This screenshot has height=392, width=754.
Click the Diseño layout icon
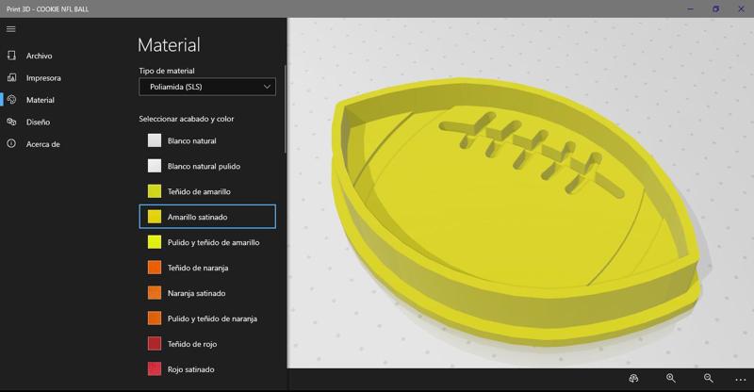click(x=11, y=122)
